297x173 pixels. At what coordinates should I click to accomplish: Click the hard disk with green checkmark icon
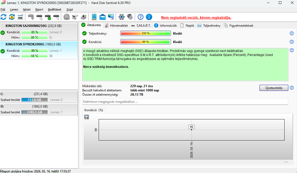point(48,17)
